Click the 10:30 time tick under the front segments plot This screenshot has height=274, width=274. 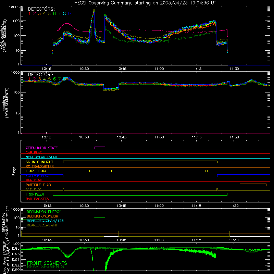[84, 69]
